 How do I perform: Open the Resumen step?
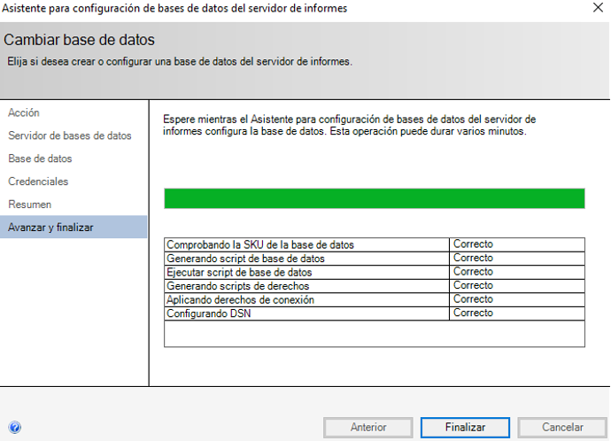pyautogui.click(x=29, y=205)
